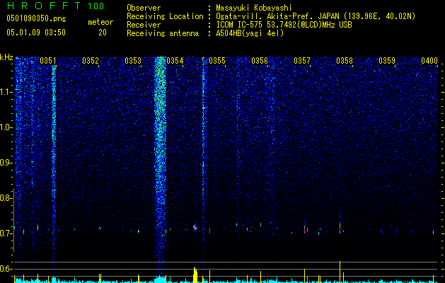445x283 pixels.
Task: Click the meteor echo at 0358 near 0.7 kHz
Action: click(x=340, y=229)
